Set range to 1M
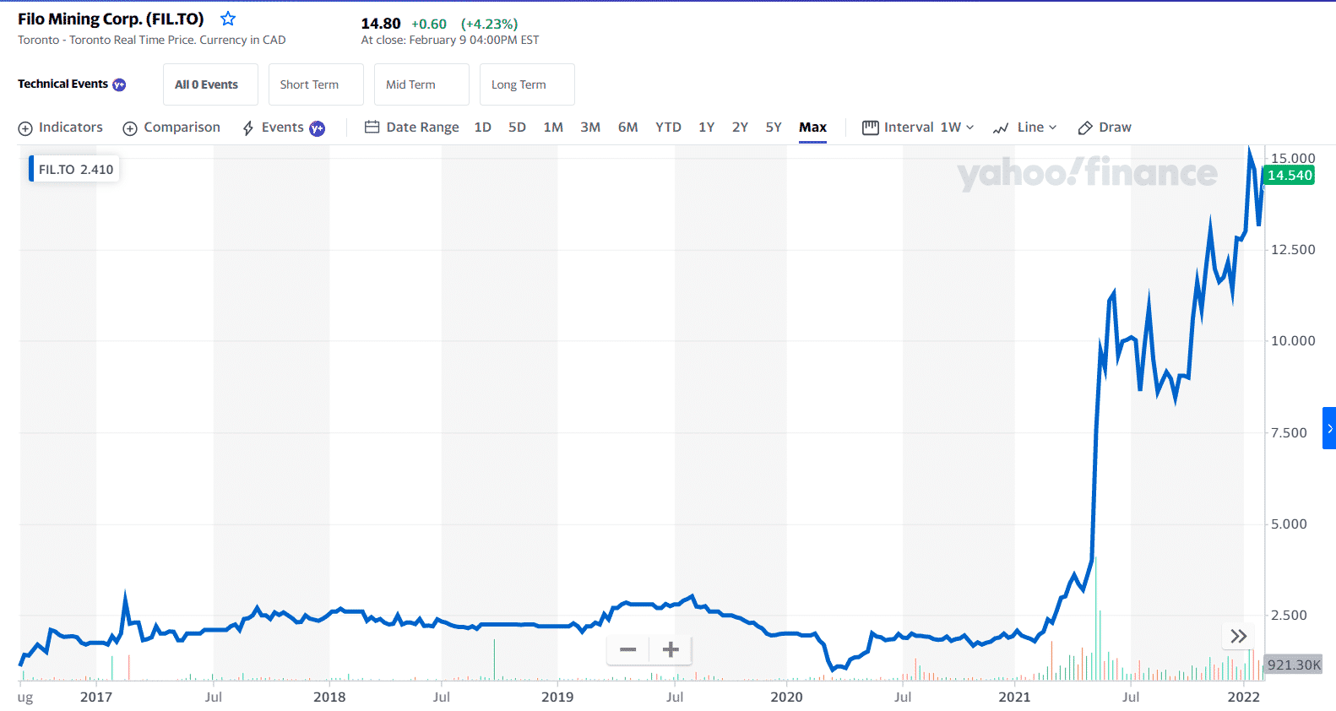 tap(553, 128)
